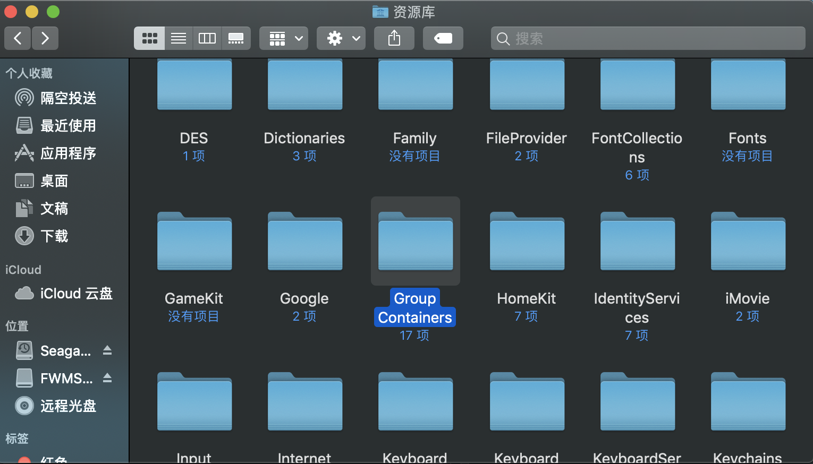Click the "6 项" count under FontCollections
Image resolution: width=813 pixels, height=464 pixels.
click(x=637, y=175)
